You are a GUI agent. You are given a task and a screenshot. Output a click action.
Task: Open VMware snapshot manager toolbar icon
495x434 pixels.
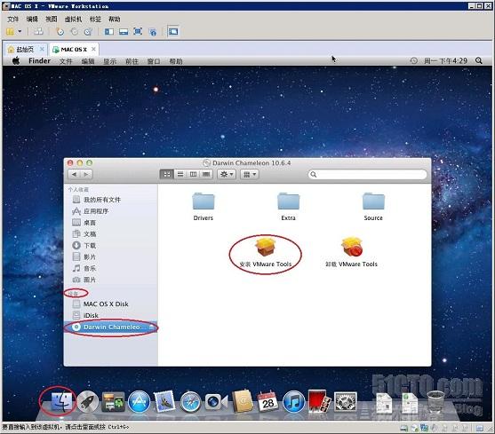coord(88,32)
